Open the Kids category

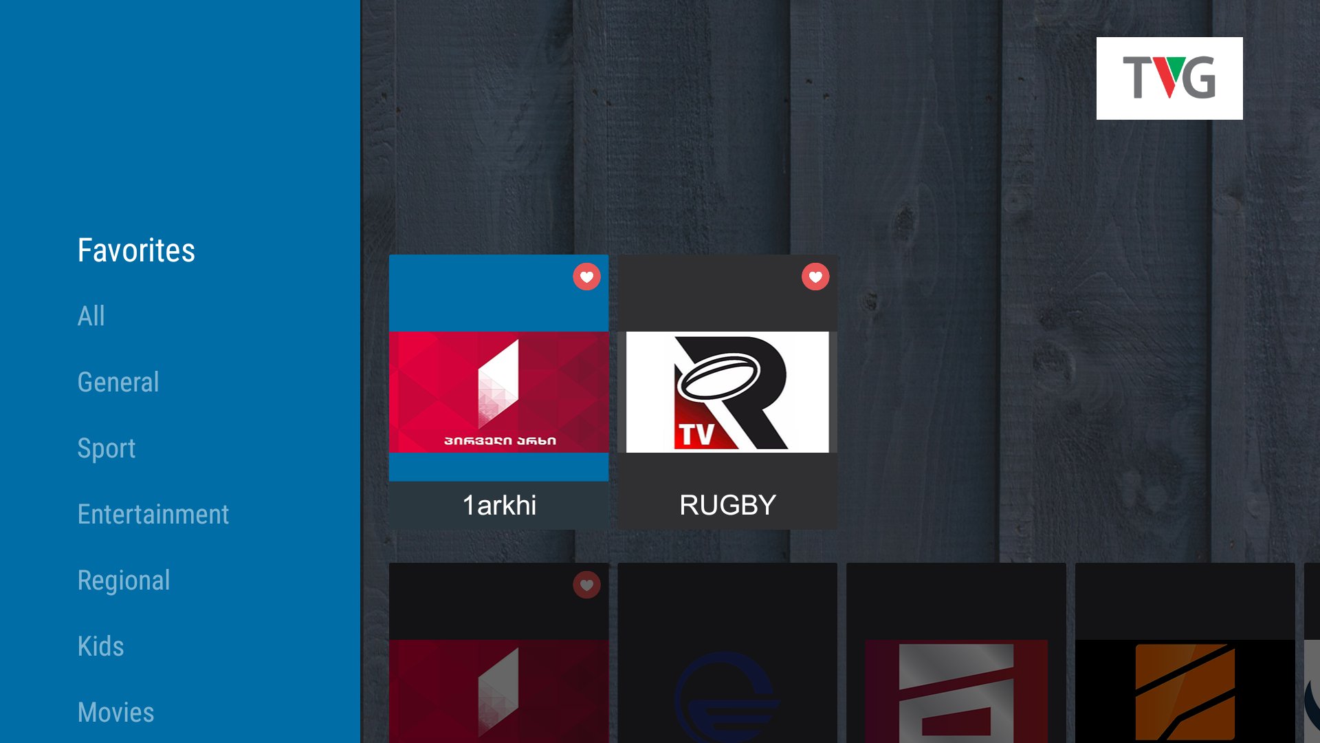100,647
